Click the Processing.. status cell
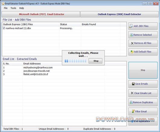Screen dimensions: 160x132 (66, 28)
